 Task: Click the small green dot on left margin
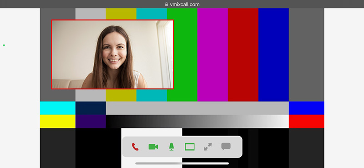point(4,46)
